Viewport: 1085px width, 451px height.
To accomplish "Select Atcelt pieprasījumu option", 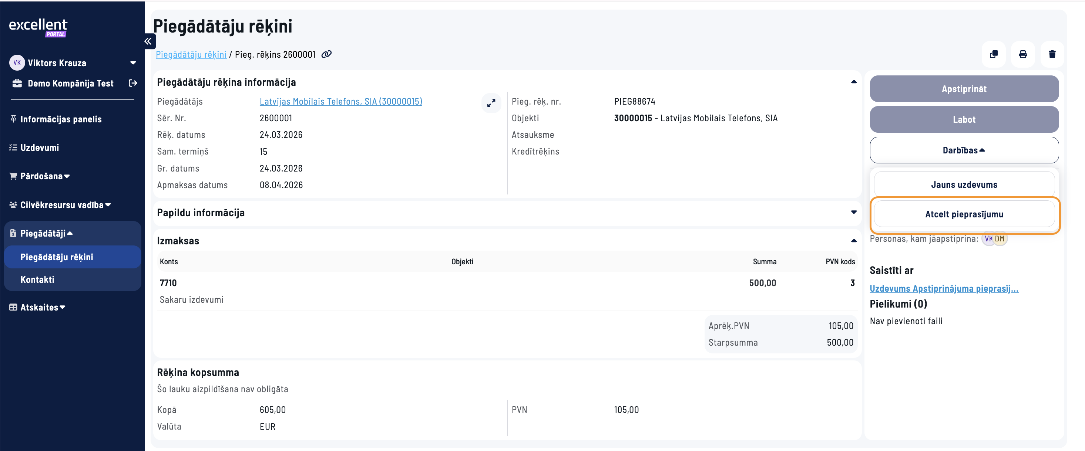I will click(964, 214).
